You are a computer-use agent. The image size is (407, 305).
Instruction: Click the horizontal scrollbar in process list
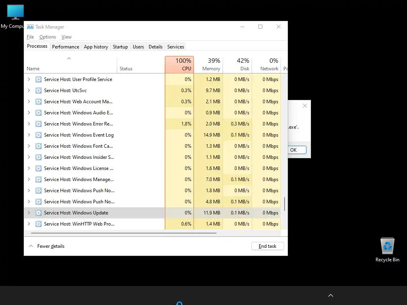[124, 233]
